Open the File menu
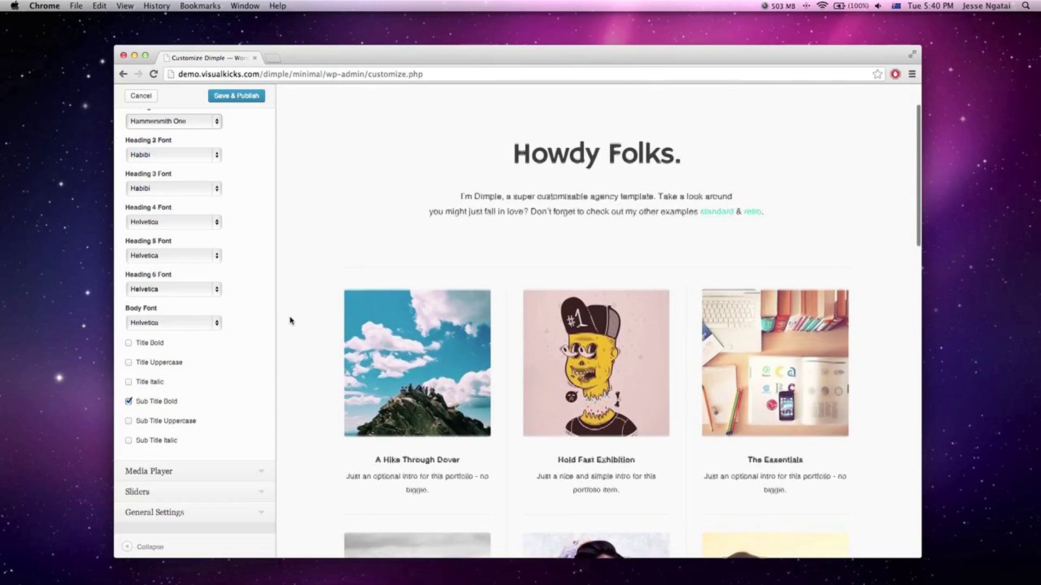This screenshot has width=1041, height=585. click(76, 6)
